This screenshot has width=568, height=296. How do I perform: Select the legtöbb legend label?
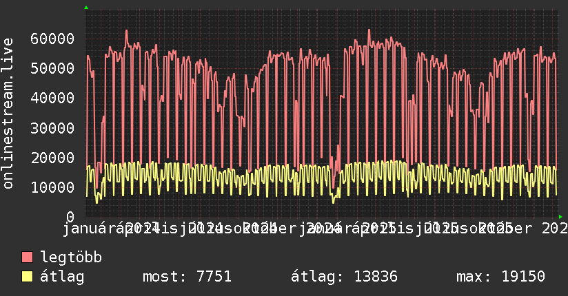(x=71, y=258)
